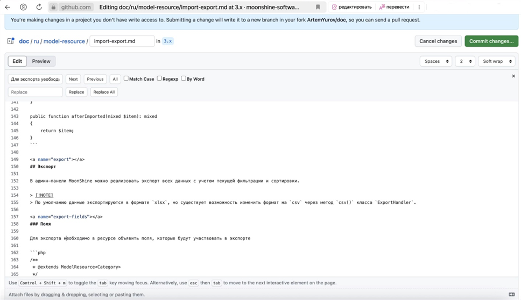Click the Replace All button
This screenshot has width=521, height=300.
point(104,92)
